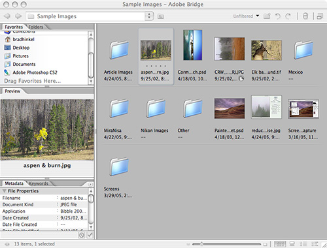Select Thumbnails view in the status bar
This screenshot has height=248, width=327.
coord(280,244)
